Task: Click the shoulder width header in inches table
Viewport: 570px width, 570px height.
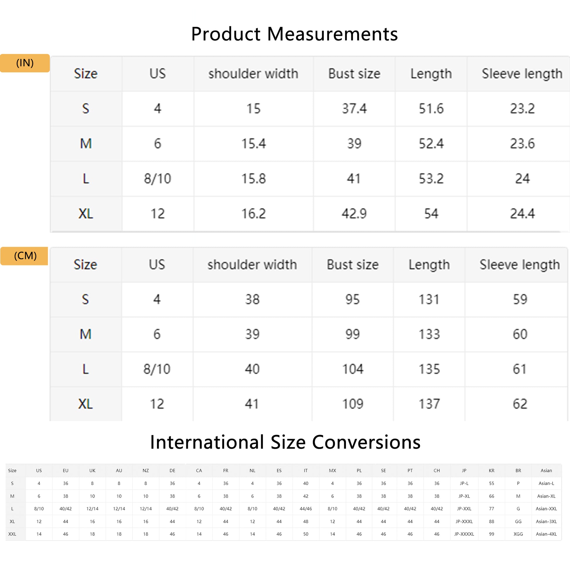Action: click(x=253, y=74)
